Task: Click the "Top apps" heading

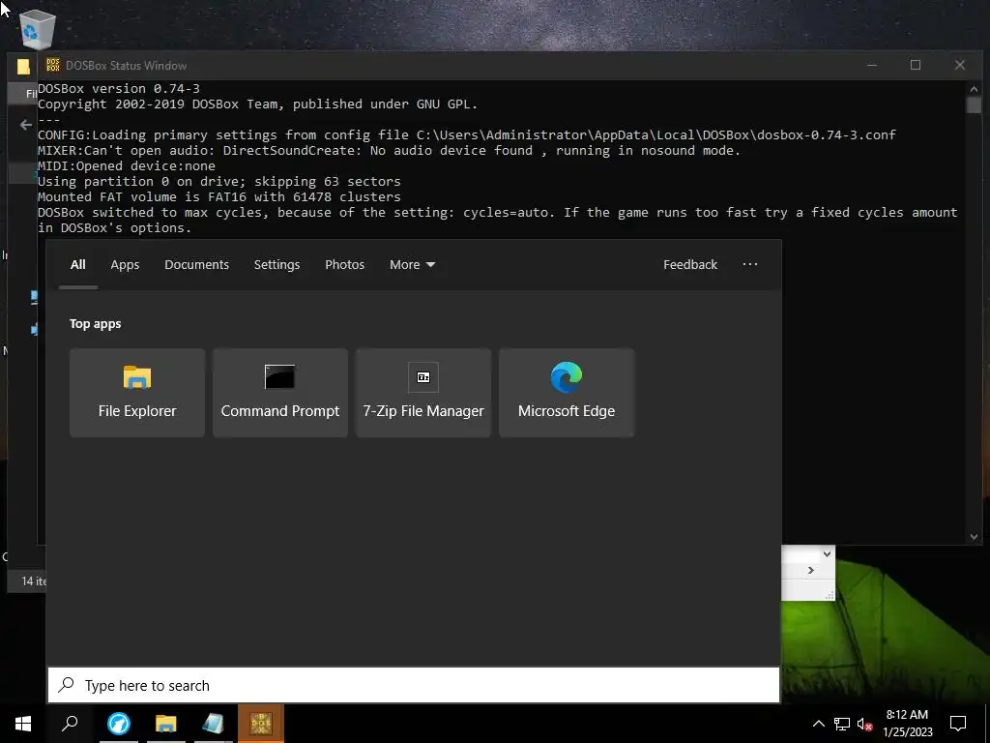Action: [x=96, y=324]
